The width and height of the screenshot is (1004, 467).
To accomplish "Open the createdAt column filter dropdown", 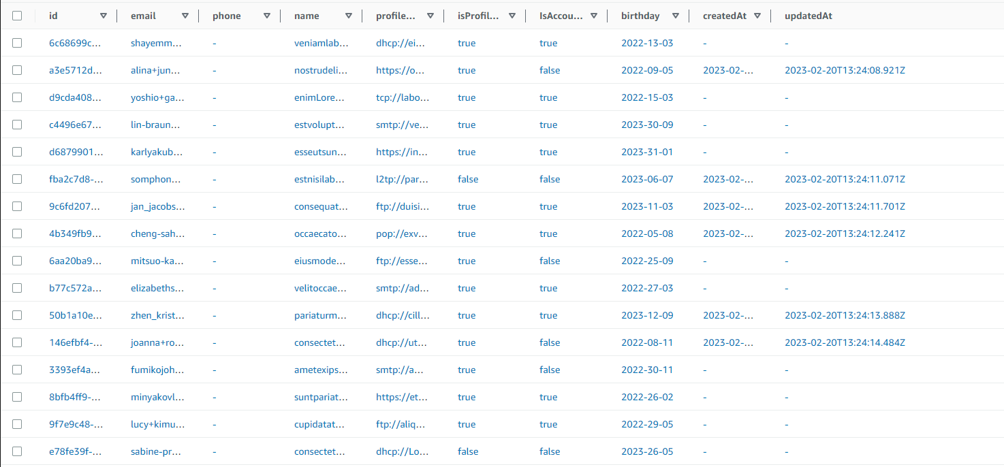I will pyautogui.click(x=757, y=16).
